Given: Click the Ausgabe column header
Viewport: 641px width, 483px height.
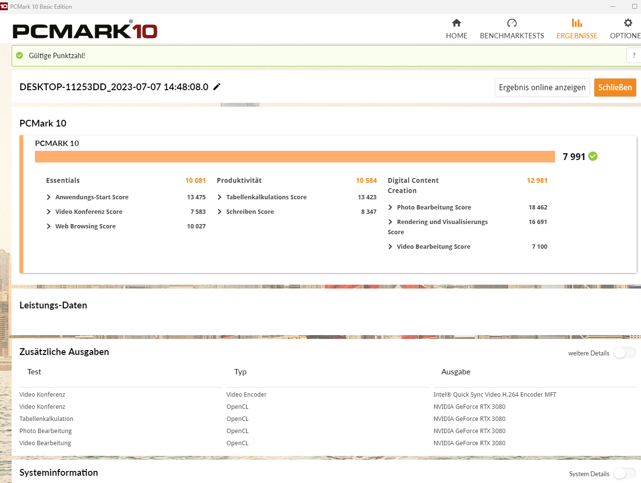Looking at the screenshot, I should tap(455, 372).
